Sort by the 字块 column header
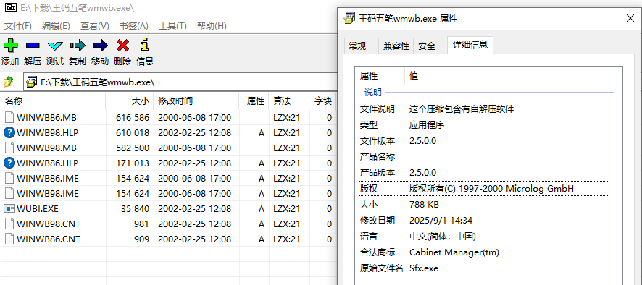The image size is (642, 285). [x=322, y=101]
